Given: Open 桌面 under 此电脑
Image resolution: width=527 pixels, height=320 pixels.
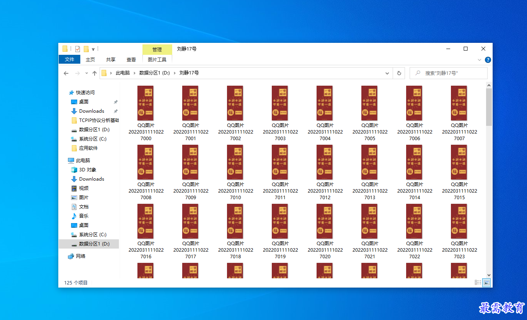Looking at the screenshot, I should point(84,225).
